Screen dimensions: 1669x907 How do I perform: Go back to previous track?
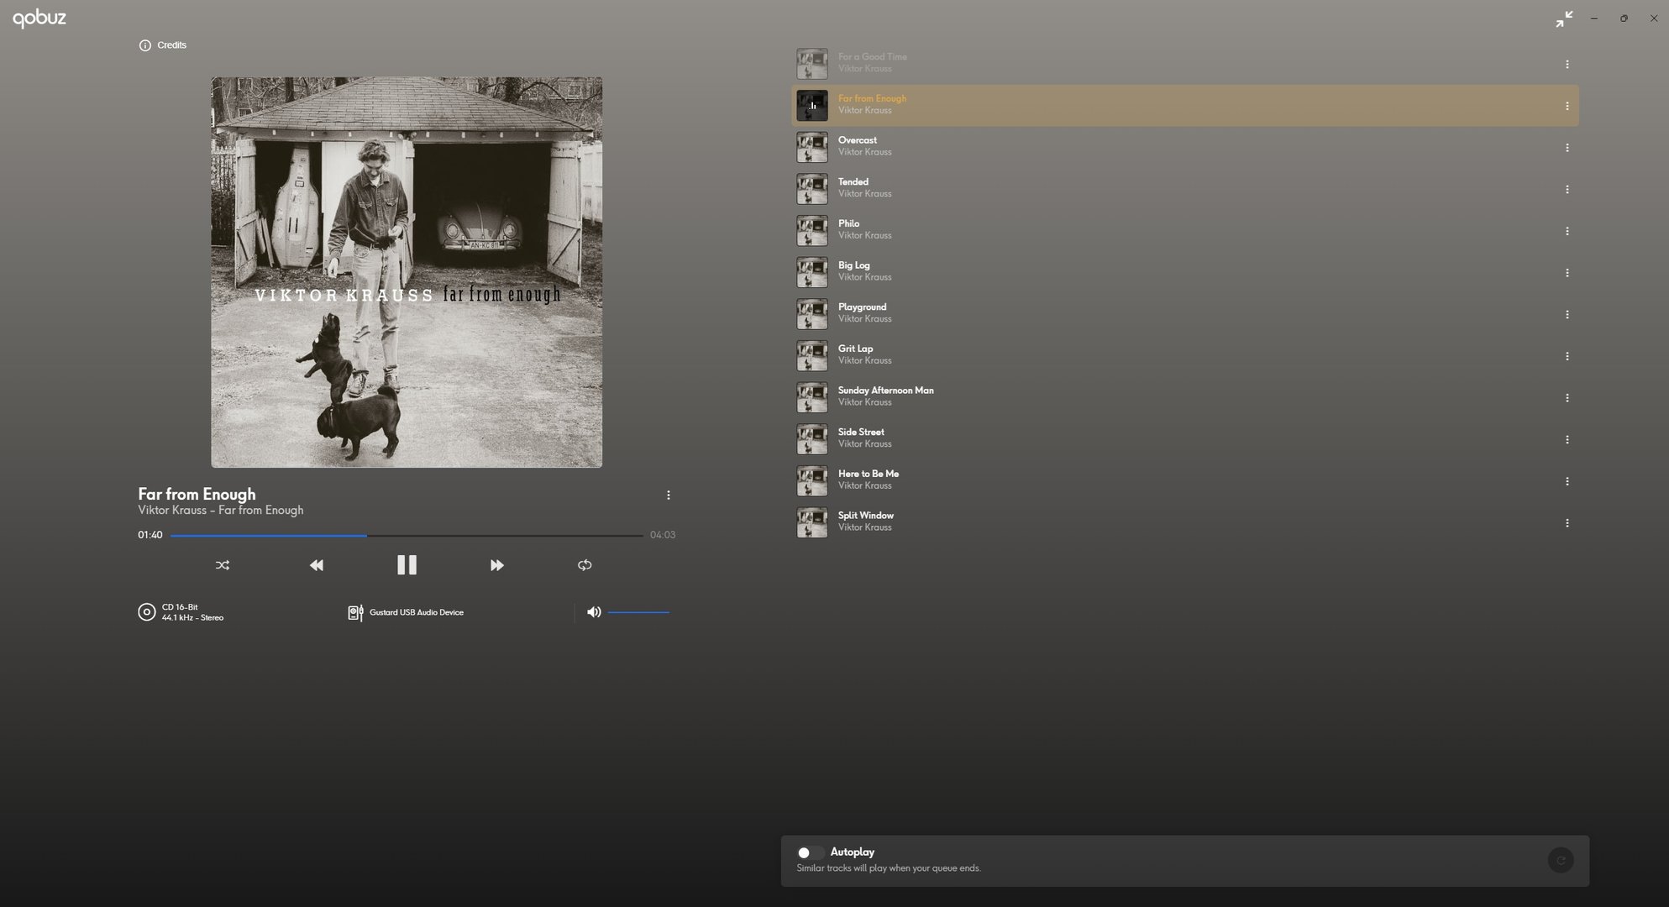click(x=317, y=565)
